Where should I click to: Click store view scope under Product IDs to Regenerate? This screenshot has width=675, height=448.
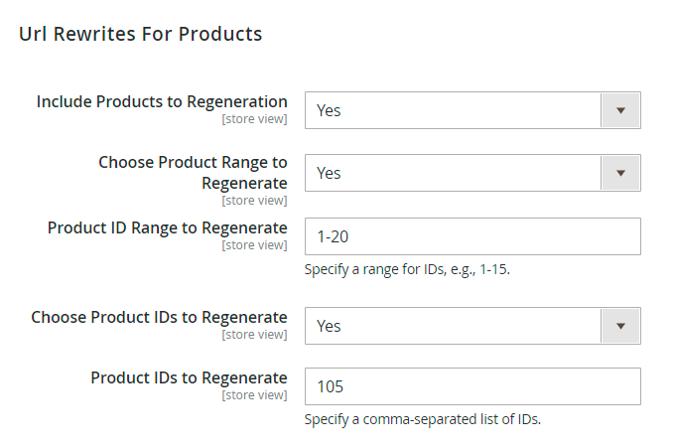254,395
